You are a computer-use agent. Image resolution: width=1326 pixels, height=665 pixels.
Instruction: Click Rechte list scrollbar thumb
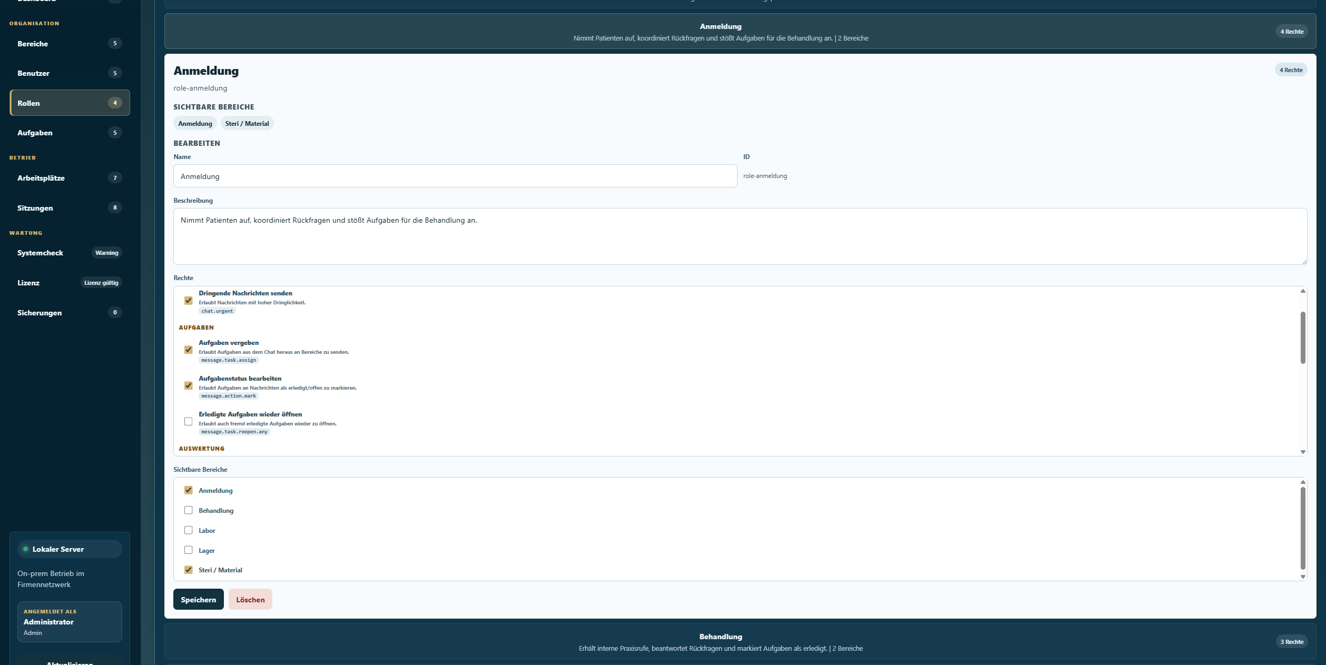(x=1303, y=338)
